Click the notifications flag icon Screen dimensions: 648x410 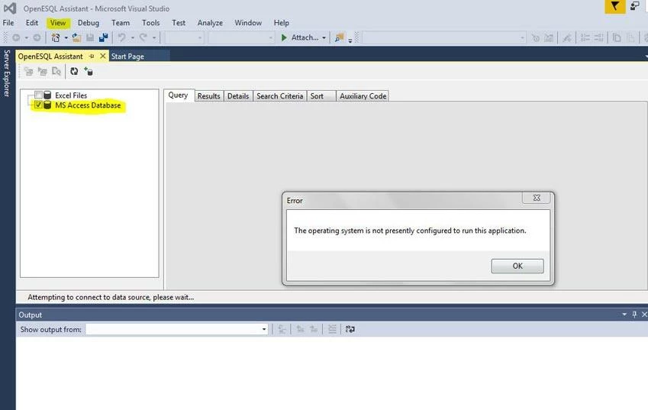pyautogui.click(x=615, y=6)
